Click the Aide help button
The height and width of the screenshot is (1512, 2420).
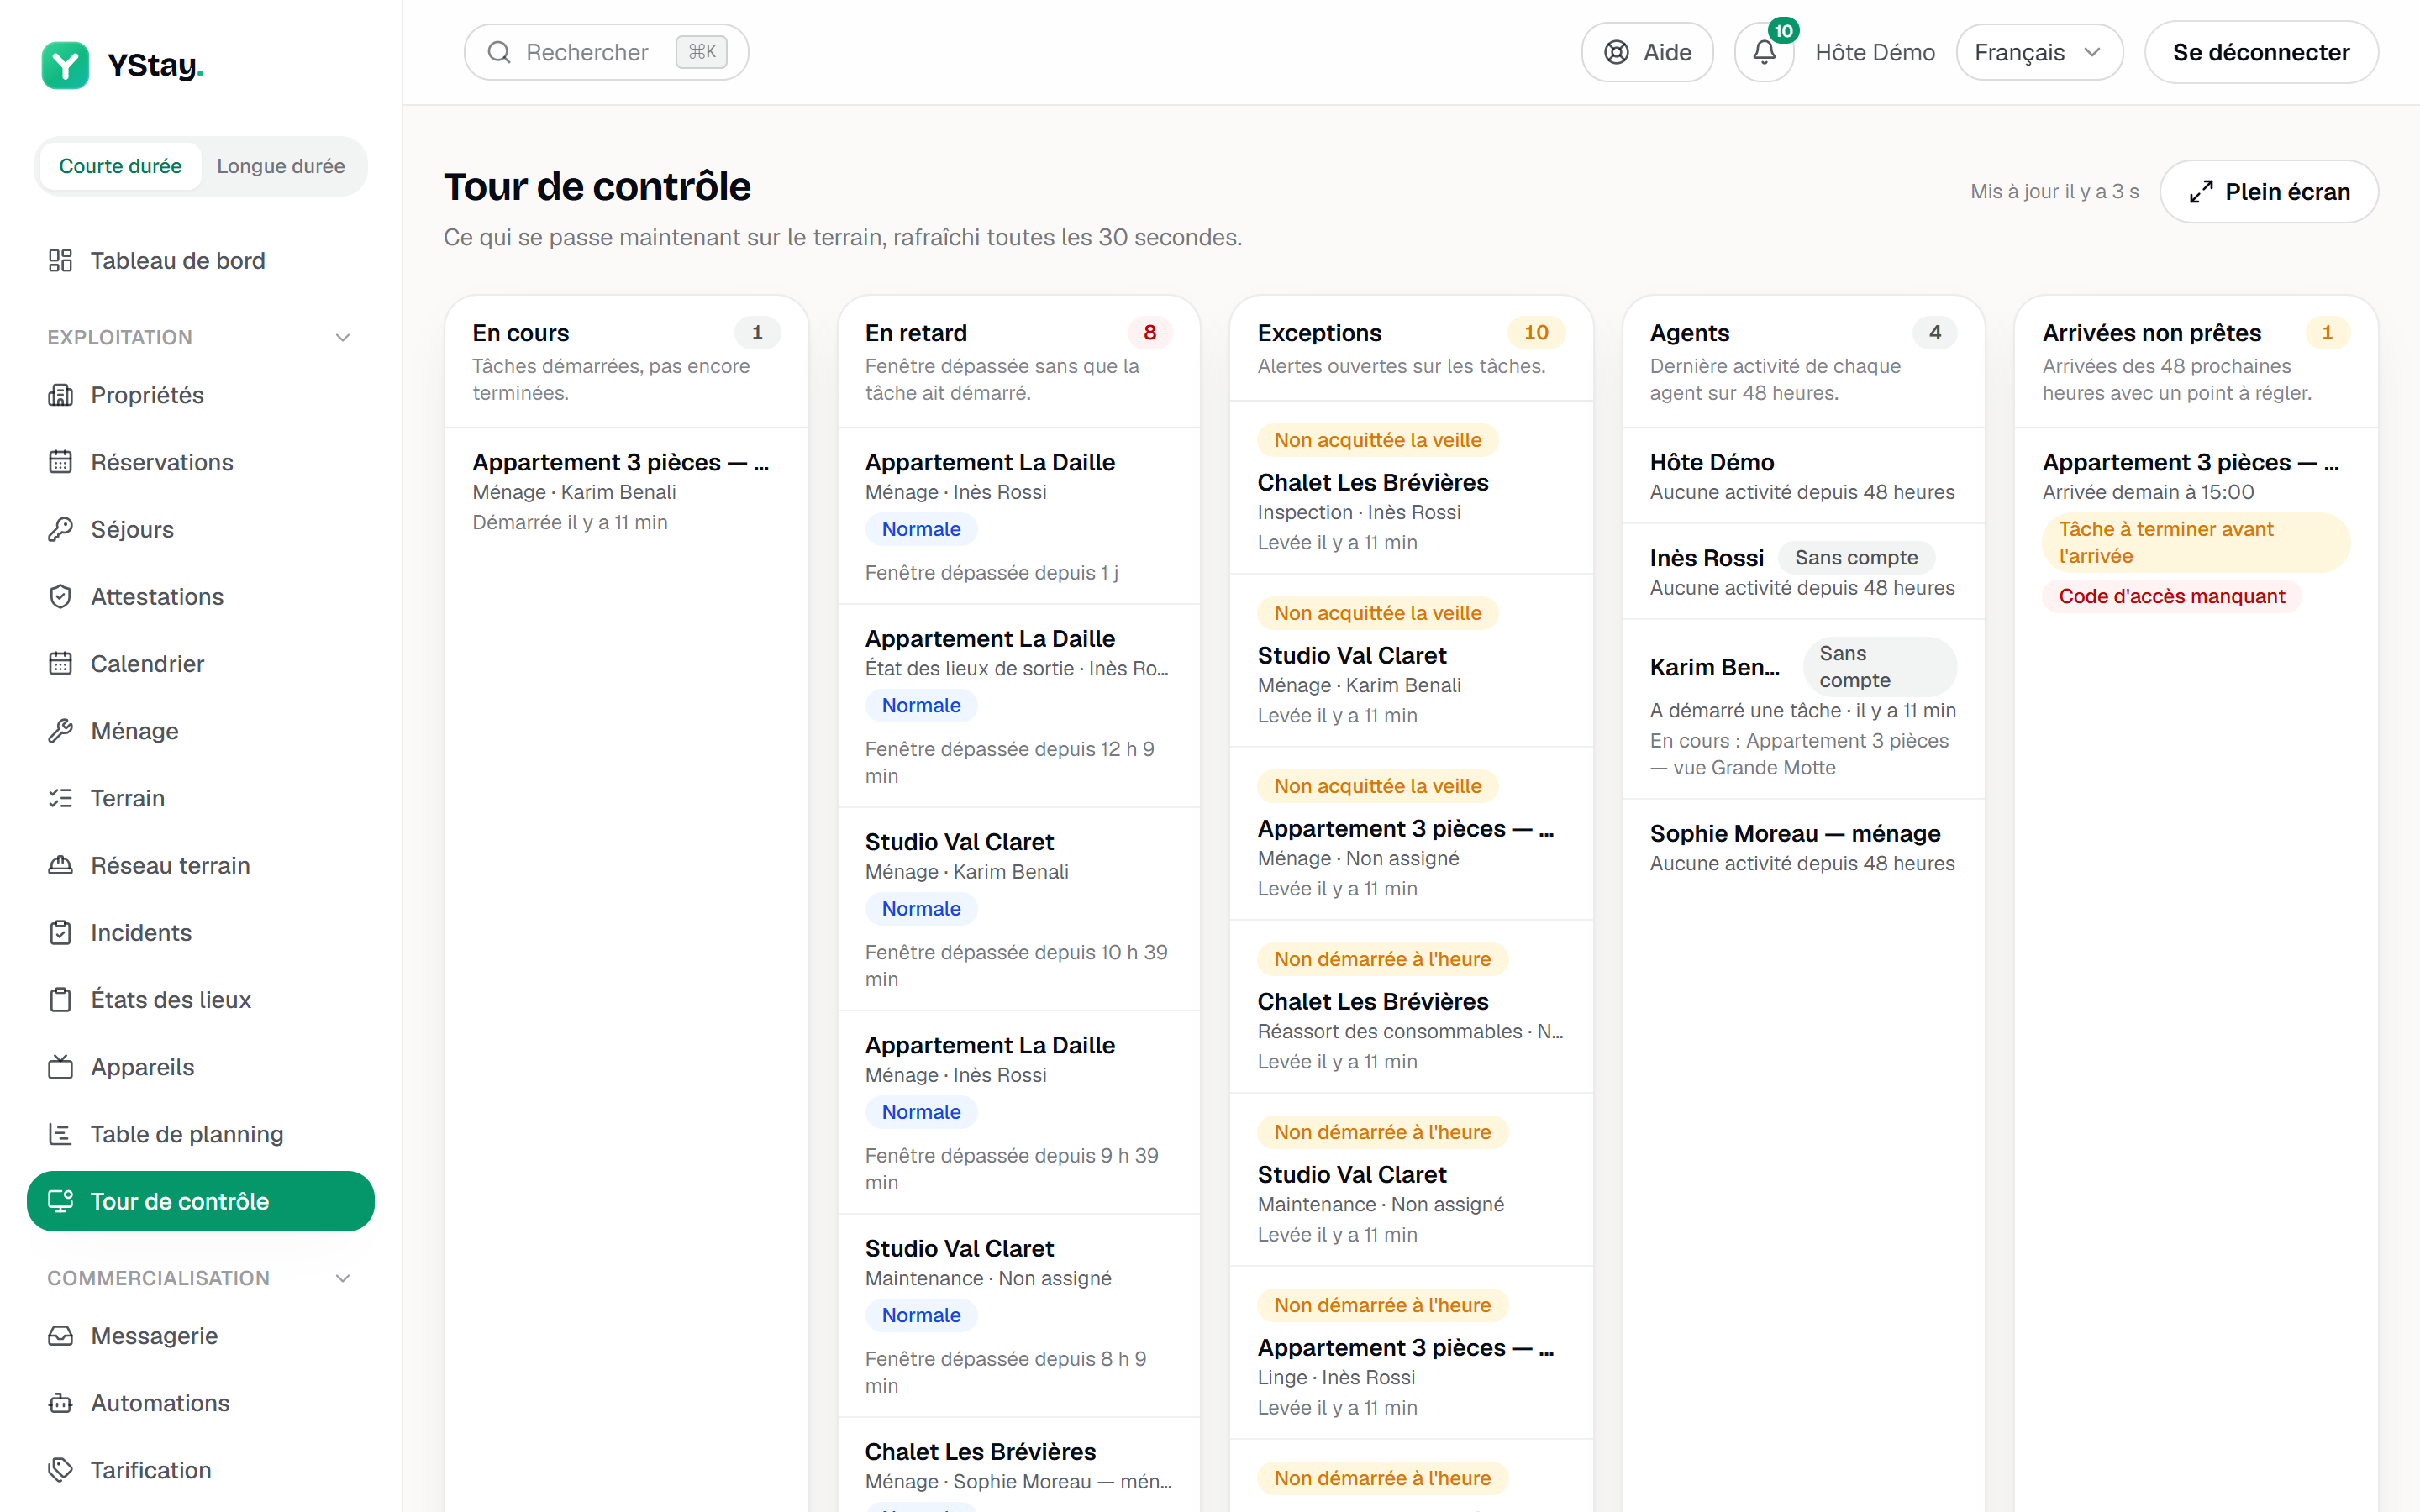click(1647, 52)
